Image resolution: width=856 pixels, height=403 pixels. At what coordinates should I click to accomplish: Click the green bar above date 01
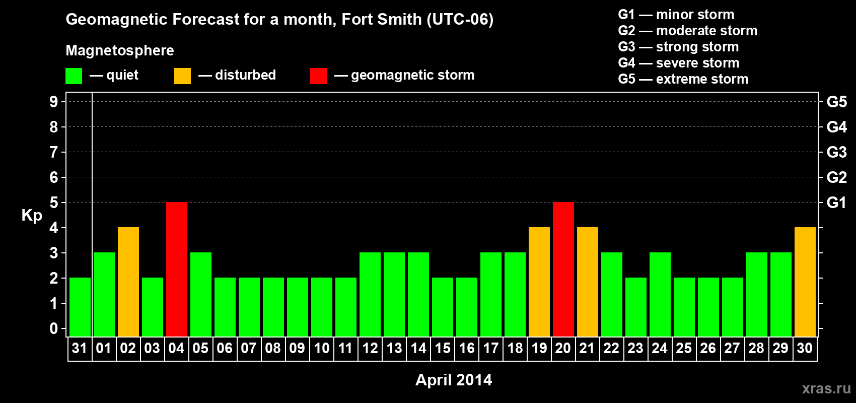coord(104,294)
